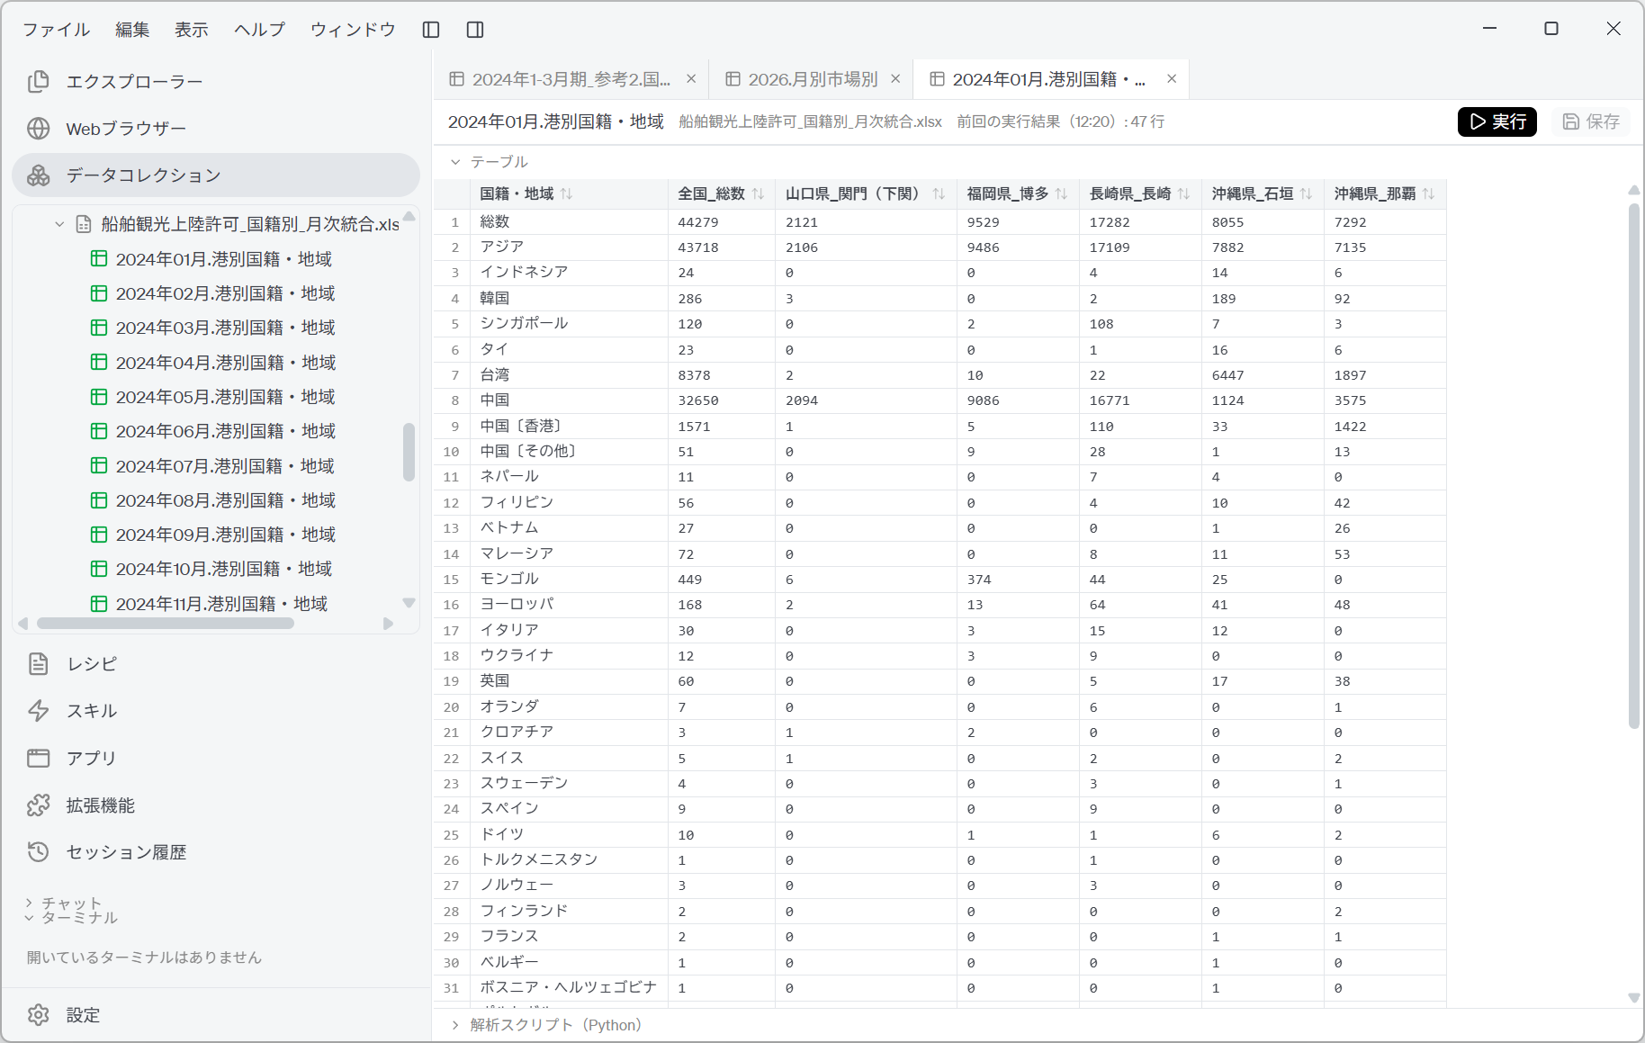The image size is (1645, 1043).
Task: Open the 拡張機能 puzzle icon
Action: (39, 805)
